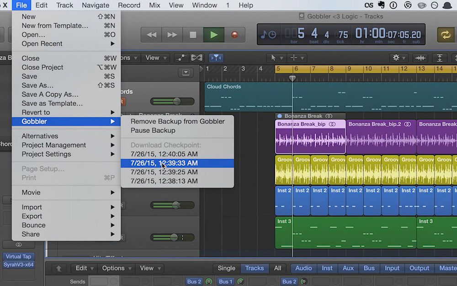Open the Mix menu
The width and height of the screenshot is (457, 286).
tap(154, 5)
